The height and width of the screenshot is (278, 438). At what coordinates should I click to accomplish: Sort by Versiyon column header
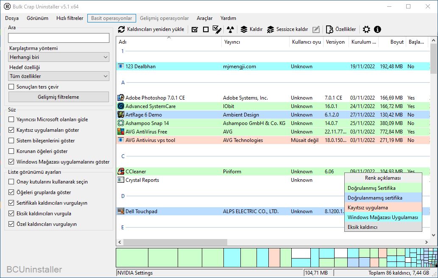335,42
